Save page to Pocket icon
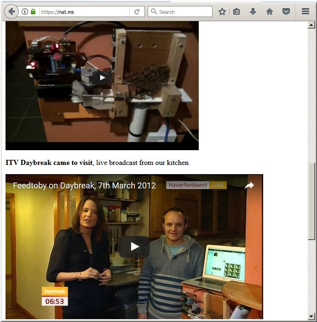Screen dimensions: 317x322 pyautogui.click(x=286, y=12)
